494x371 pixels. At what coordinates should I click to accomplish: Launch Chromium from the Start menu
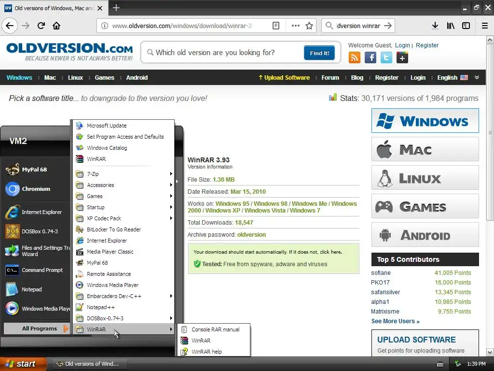click(35, 189)
